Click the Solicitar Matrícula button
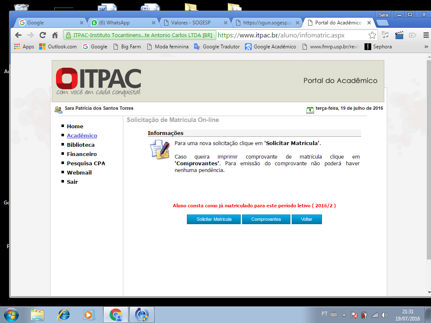The width and height of the screenshot is (431, 323). pos(214,220)
